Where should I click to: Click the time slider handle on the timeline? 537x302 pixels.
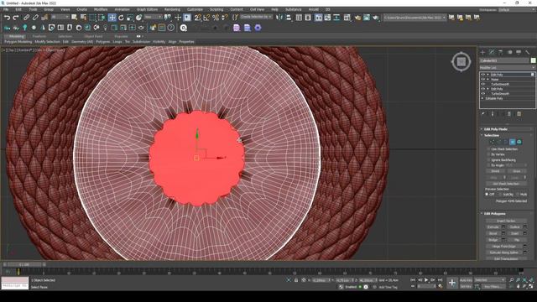click(x=24, y=265)
